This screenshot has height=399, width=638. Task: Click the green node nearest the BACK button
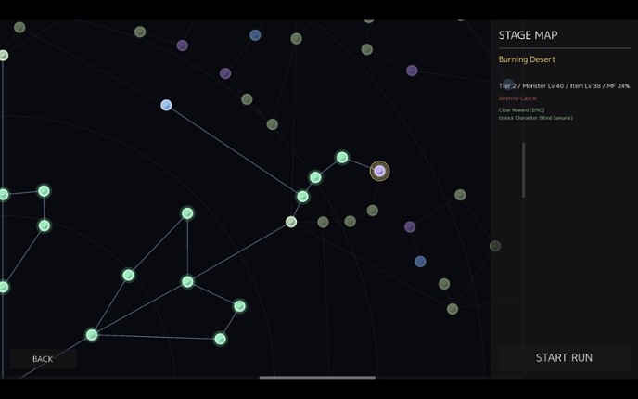click(x=92, y=335)
